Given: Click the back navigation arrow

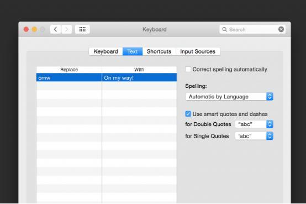Looking at the screenshot, I should [56, 29].
